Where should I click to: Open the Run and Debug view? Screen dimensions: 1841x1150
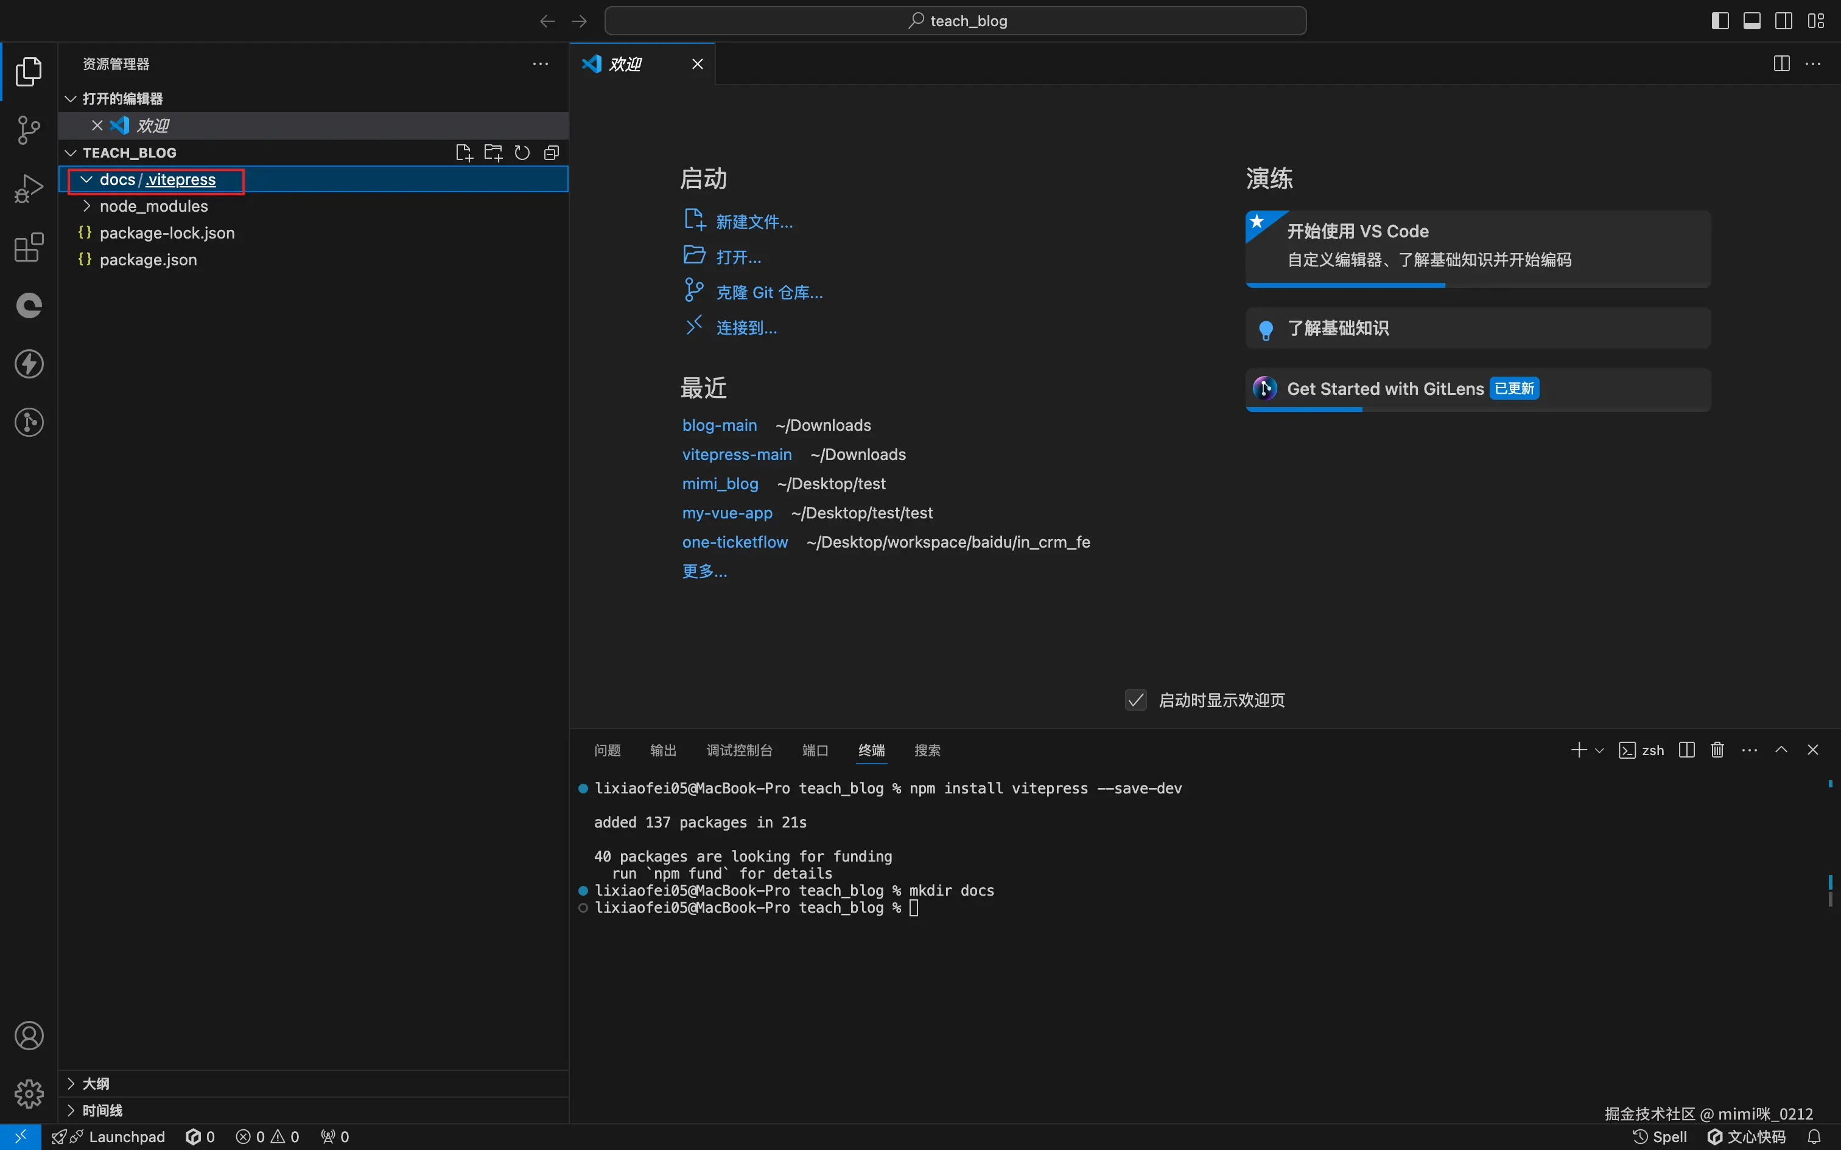(29, 189)
